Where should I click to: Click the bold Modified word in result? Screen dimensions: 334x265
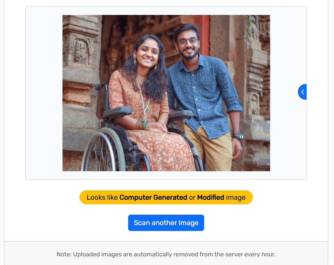click(x=210, y=197)
